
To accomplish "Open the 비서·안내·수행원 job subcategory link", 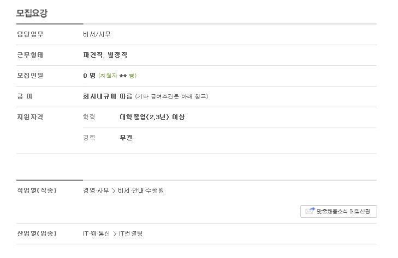I will (x=141, y=191).
